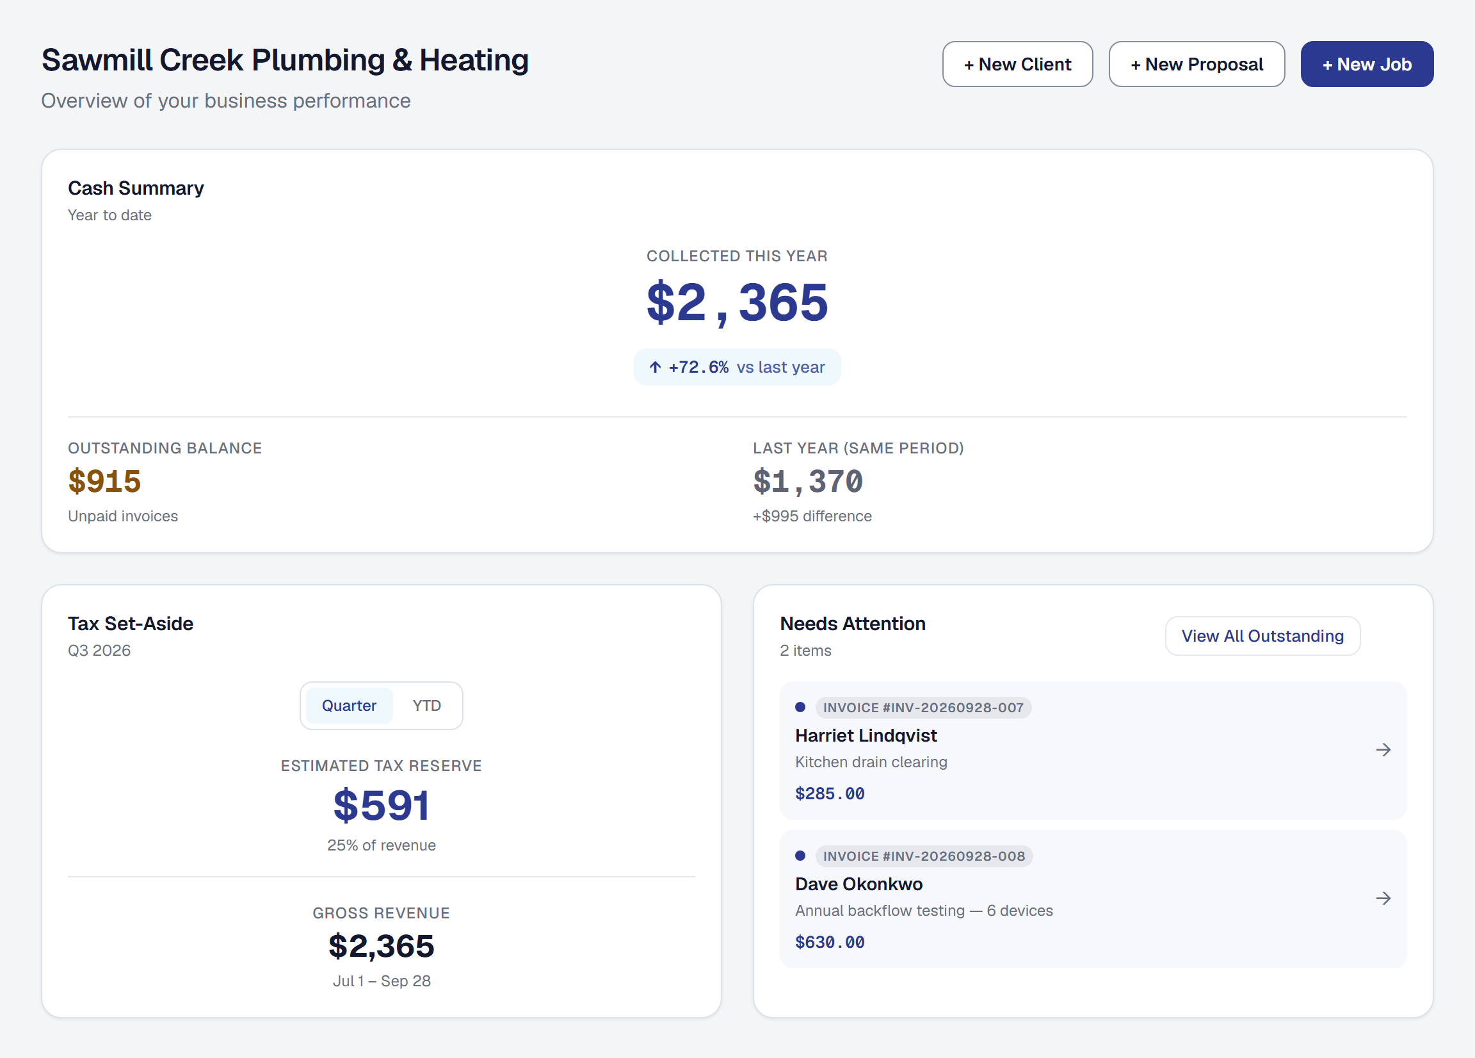The width and height of the screenshot is (1475, 1058).
Task: Open Harriet Lindqvist invoice arrow
Action: [1383, 749]
